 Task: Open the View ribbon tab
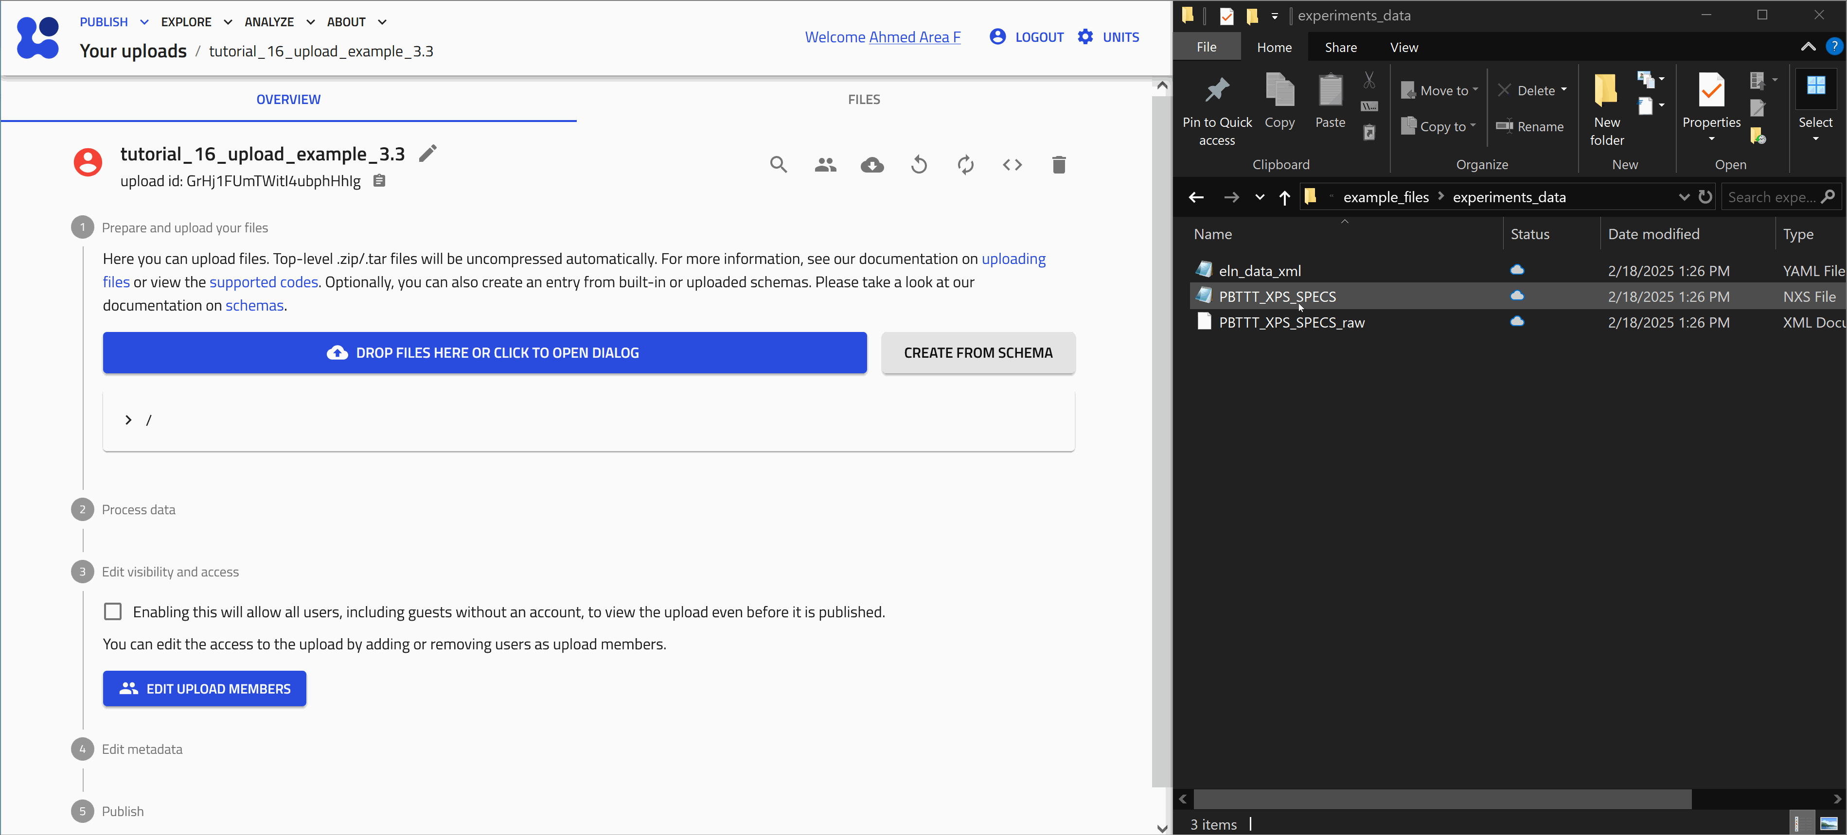click(x=1403, y=47)
